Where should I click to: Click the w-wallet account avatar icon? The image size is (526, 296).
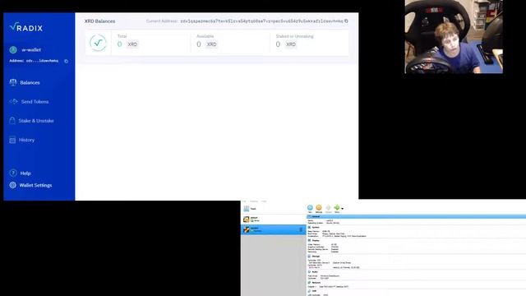(x=13, y=50)
